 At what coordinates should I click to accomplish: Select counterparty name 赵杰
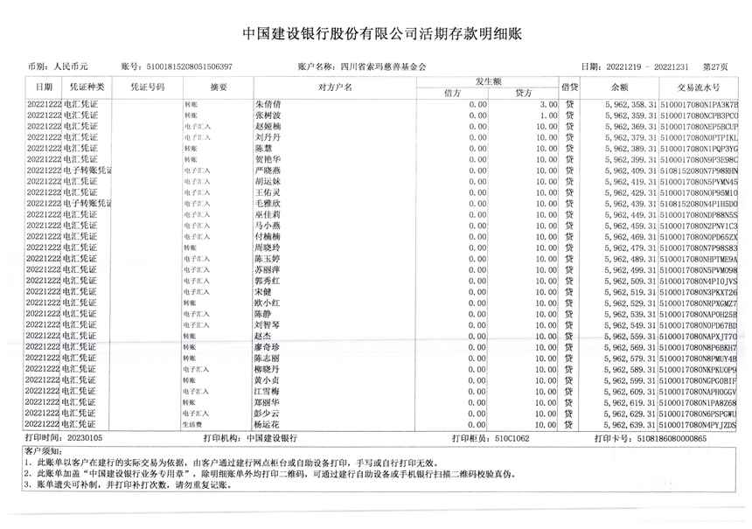point(263,336)
